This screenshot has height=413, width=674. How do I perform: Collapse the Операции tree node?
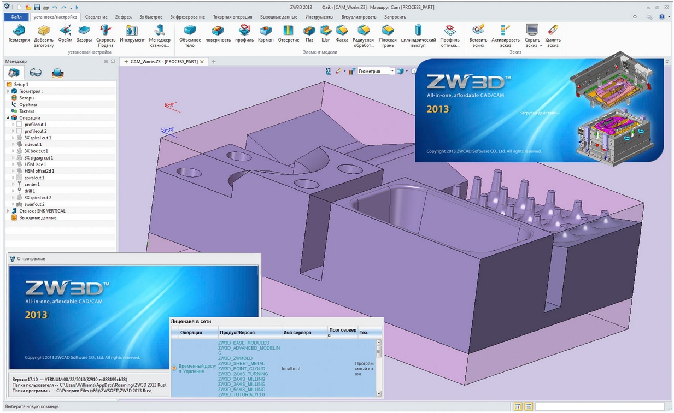click(8, 118)
